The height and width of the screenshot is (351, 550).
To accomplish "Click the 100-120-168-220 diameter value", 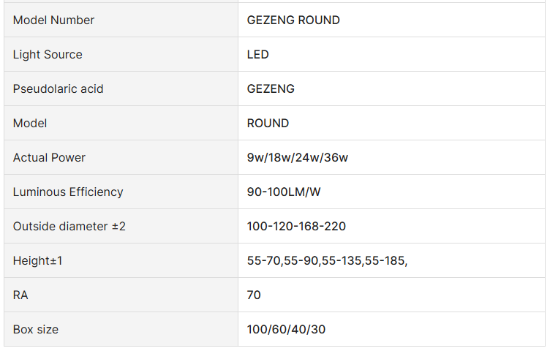I will pyautogui.click(x=296, y=227).
